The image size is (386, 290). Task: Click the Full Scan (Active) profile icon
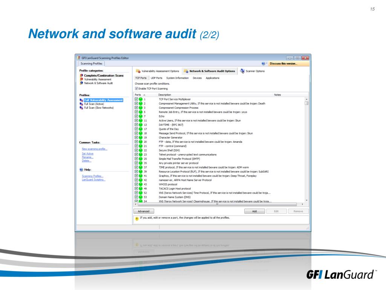[81, 104]
